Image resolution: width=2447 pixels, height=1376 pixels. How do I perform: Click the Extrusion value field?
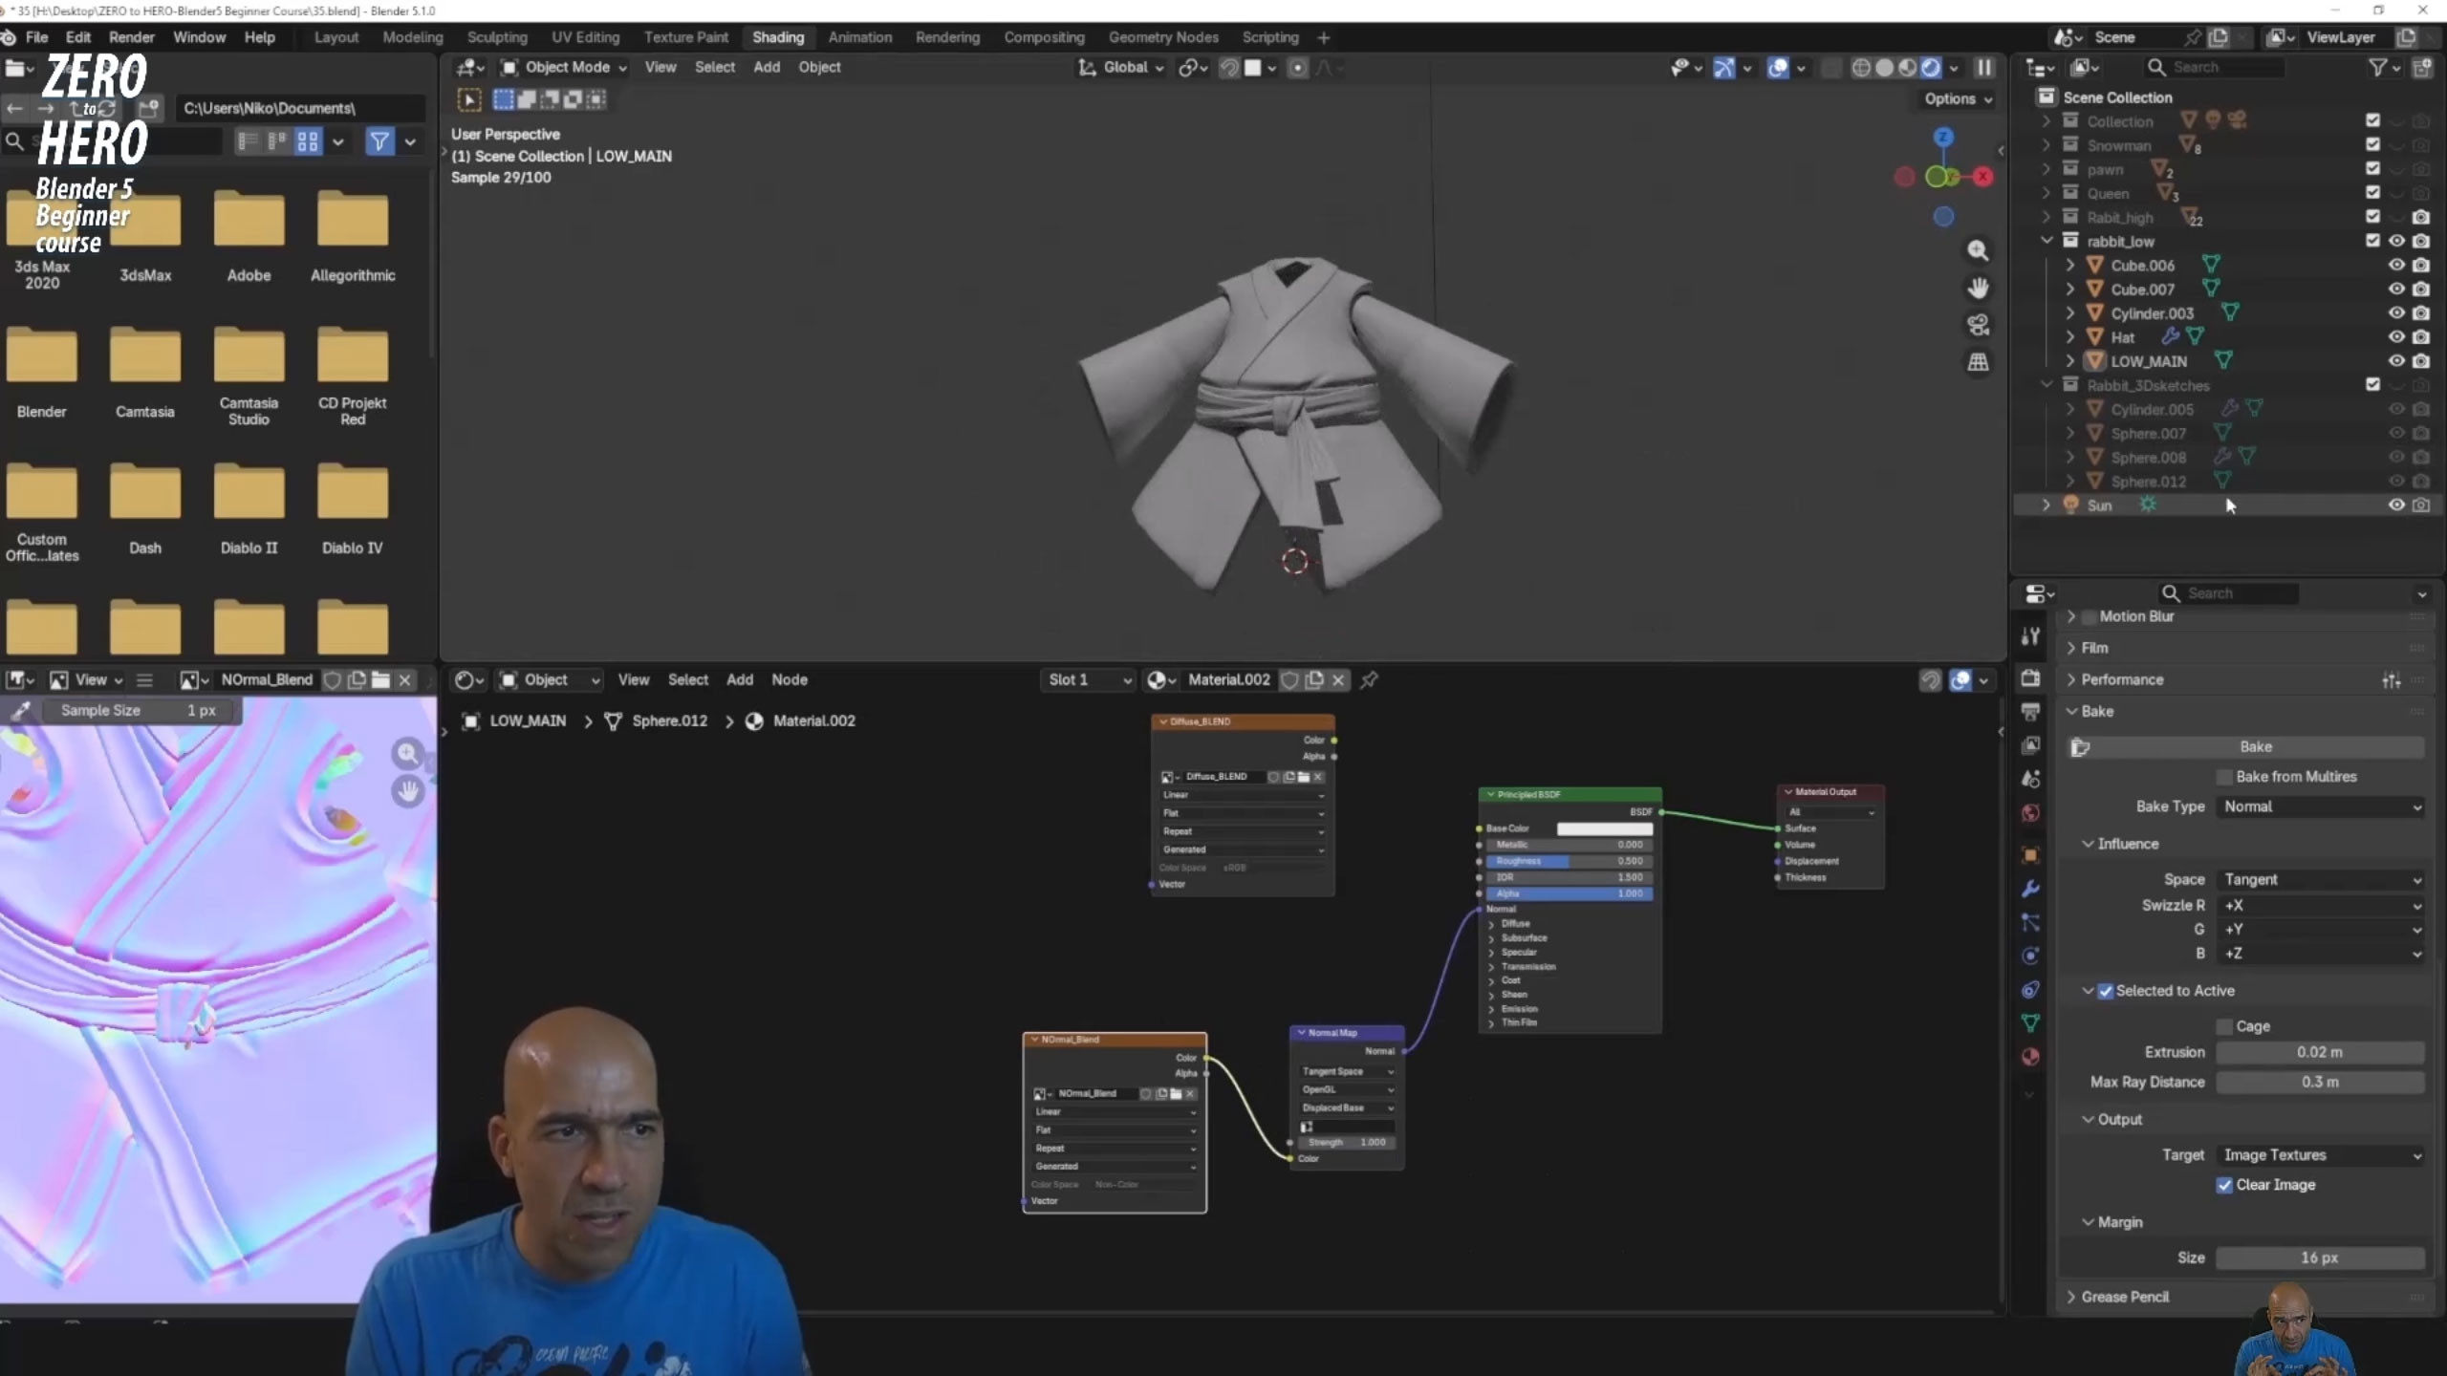pyautogui.click(x=2320, y=1052)
